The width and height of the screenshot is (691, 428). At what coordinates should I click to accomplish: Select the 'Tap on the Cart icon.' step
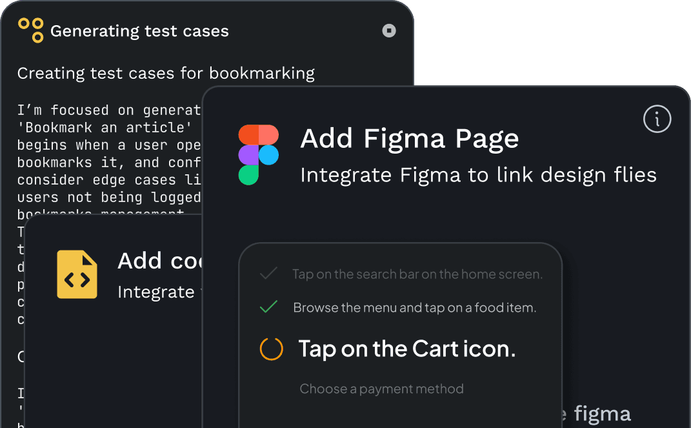click(x=406, y=349)
